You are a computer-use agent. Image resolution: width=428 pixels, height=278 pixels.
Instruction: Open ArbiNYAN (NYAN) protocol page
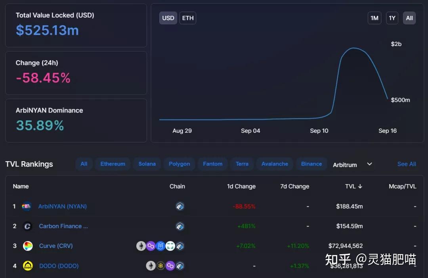[63, 207]
